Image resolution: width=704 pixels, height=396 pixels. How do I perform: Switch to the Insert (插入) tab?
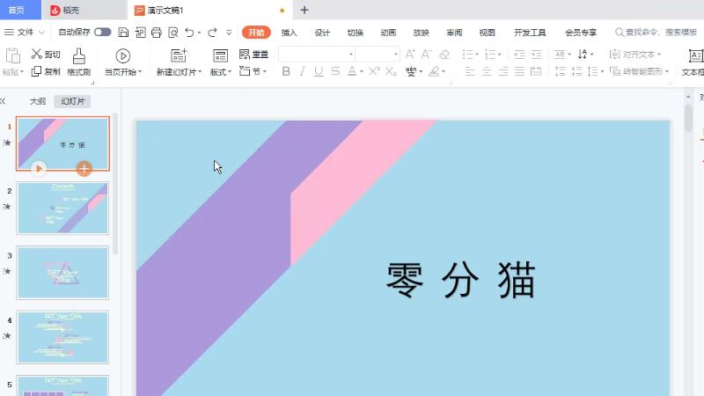[x=290, y=33]
